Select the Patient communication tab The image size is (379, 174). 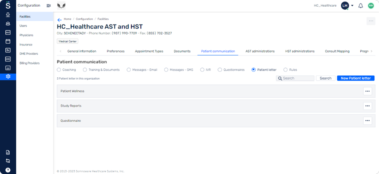[218, 51]
